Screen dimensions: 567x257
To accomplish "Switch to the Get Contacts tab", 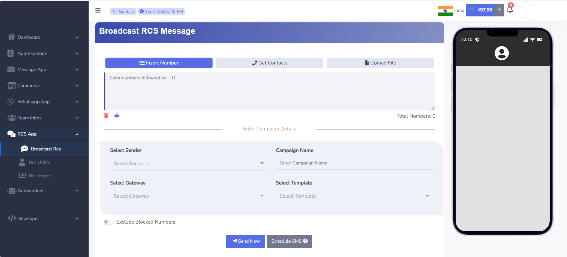I will [269, 63].
